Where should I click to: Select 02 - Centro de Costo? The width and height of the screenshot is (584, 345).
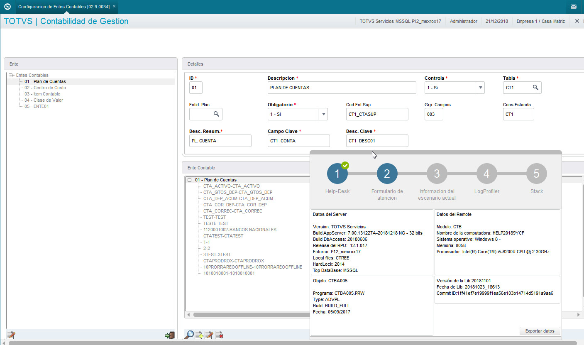45,88
